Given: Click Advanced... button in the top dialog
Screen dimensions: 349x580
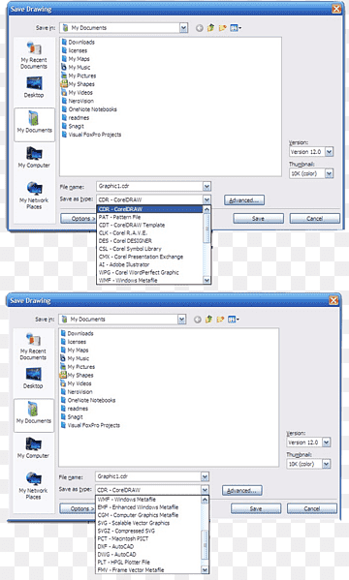Looking at the screenshot, I should [243, 200].
